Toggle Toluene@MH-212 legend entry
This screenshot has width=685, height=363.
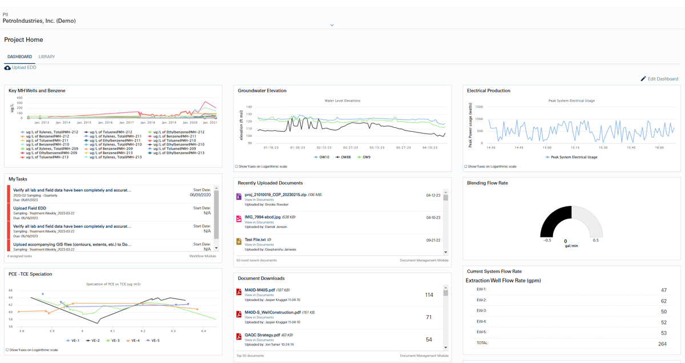point(108,132)
